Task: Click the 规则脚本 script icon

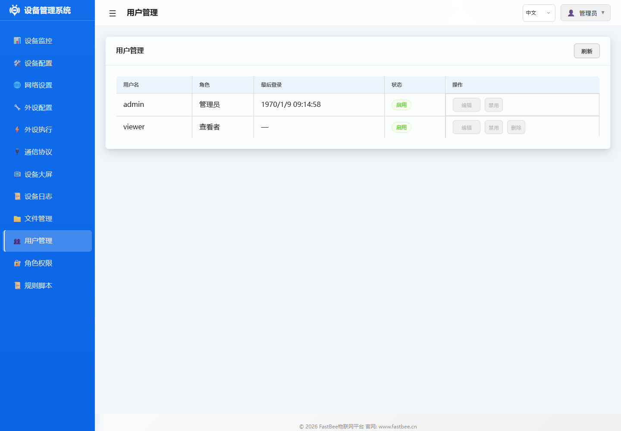Action: tap(17, 285)
